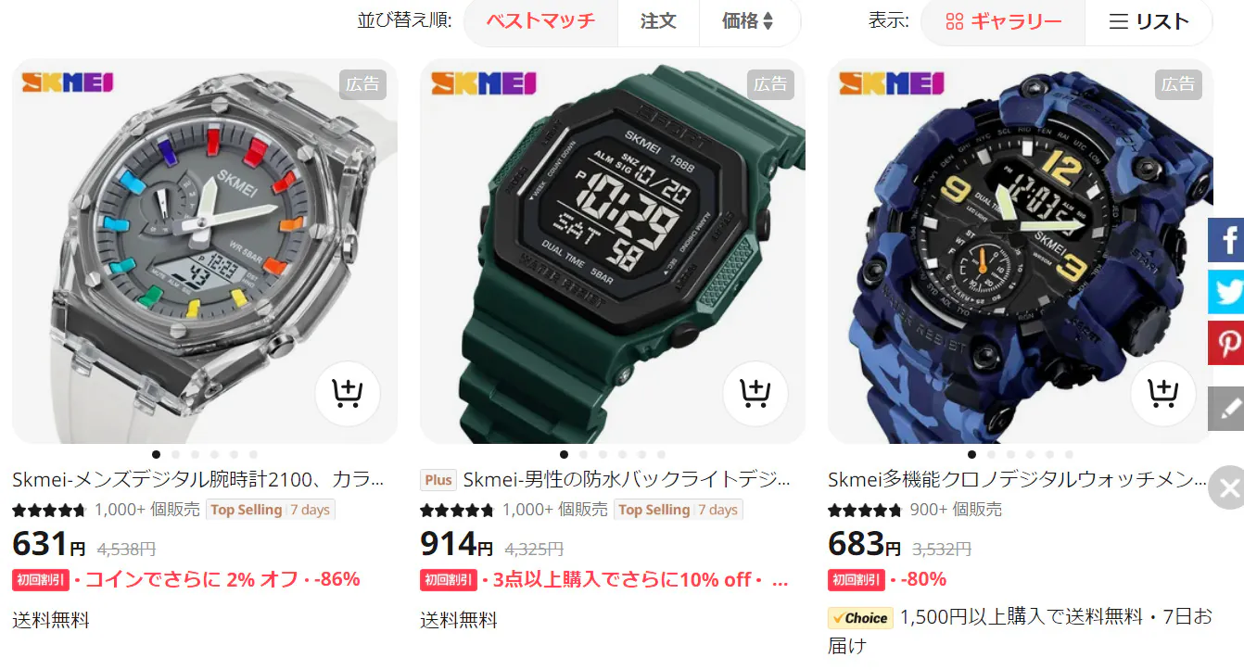This screenshot has width=1244, height=670.
Task: Open the green Skmei watch image
Action: click(612, 251)
